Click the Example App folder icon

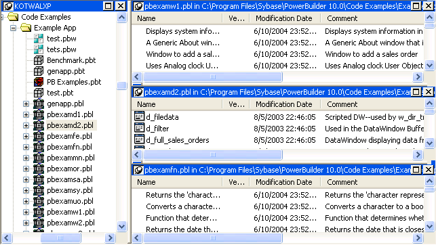click(x=26, y=28)
